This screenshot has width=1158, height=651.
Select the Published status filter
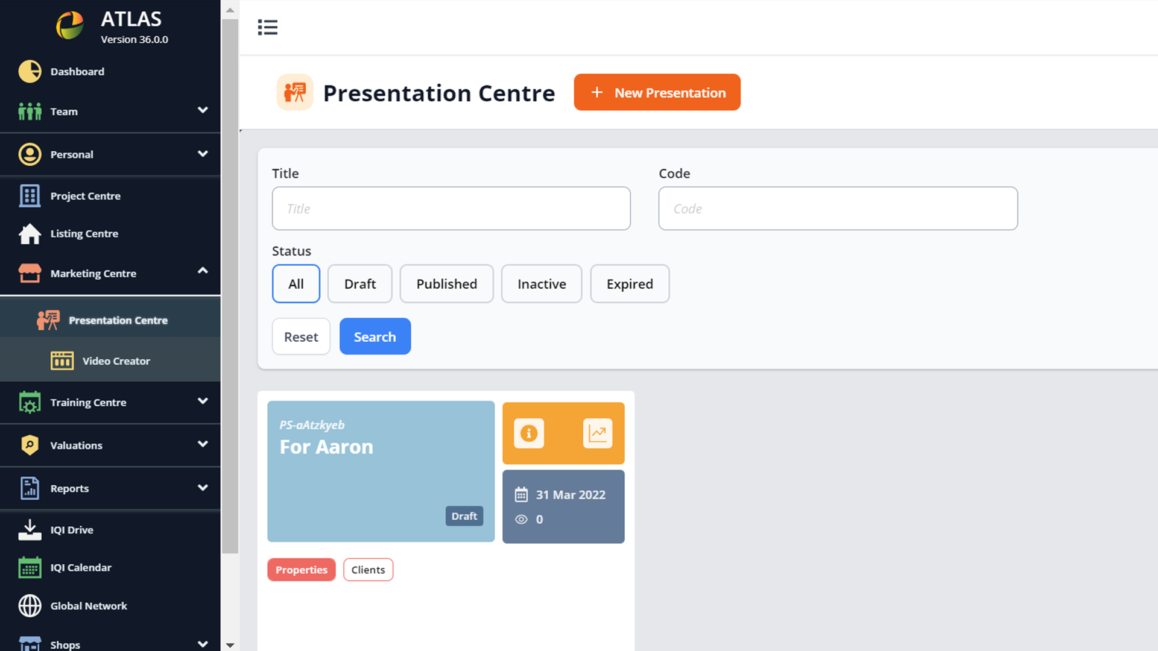pos(446,284)
